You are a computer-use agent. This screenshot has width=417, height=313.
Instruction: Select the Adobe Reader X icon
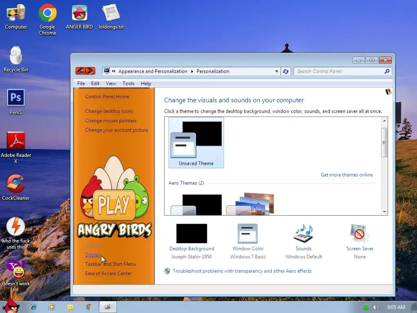tap(16, 148)
